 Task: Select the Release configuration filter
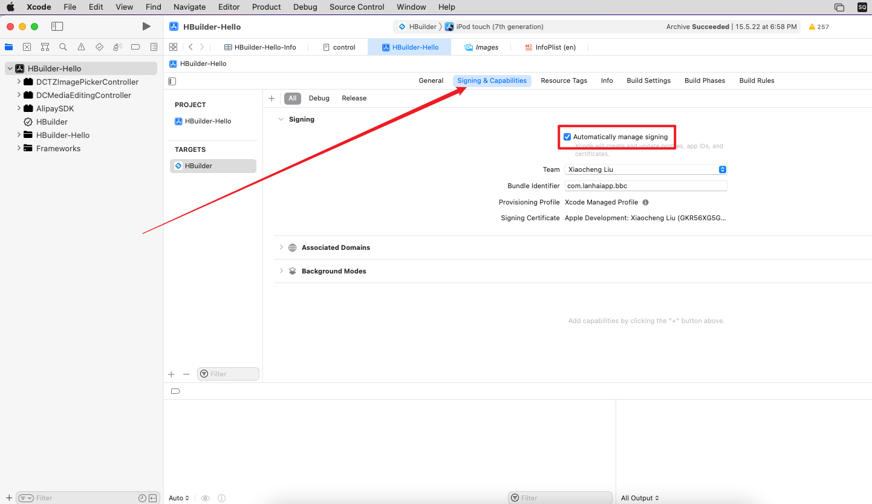pos(354,98)
